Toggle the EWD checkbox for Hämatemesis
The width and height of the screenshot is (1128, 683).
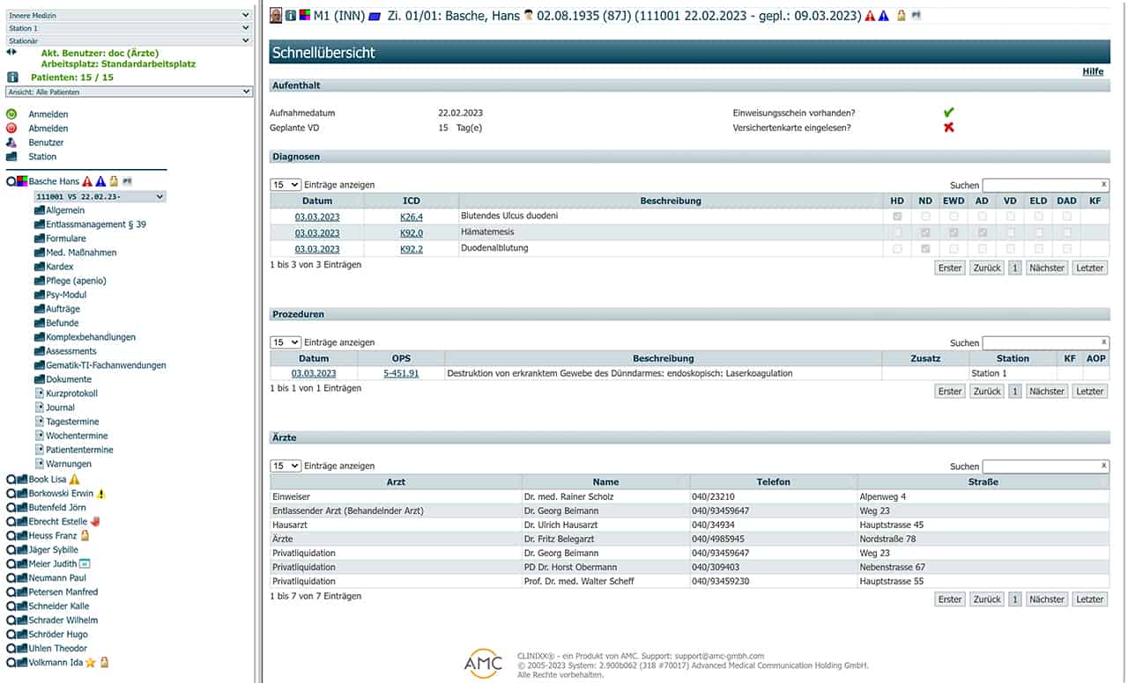(954, 233)
